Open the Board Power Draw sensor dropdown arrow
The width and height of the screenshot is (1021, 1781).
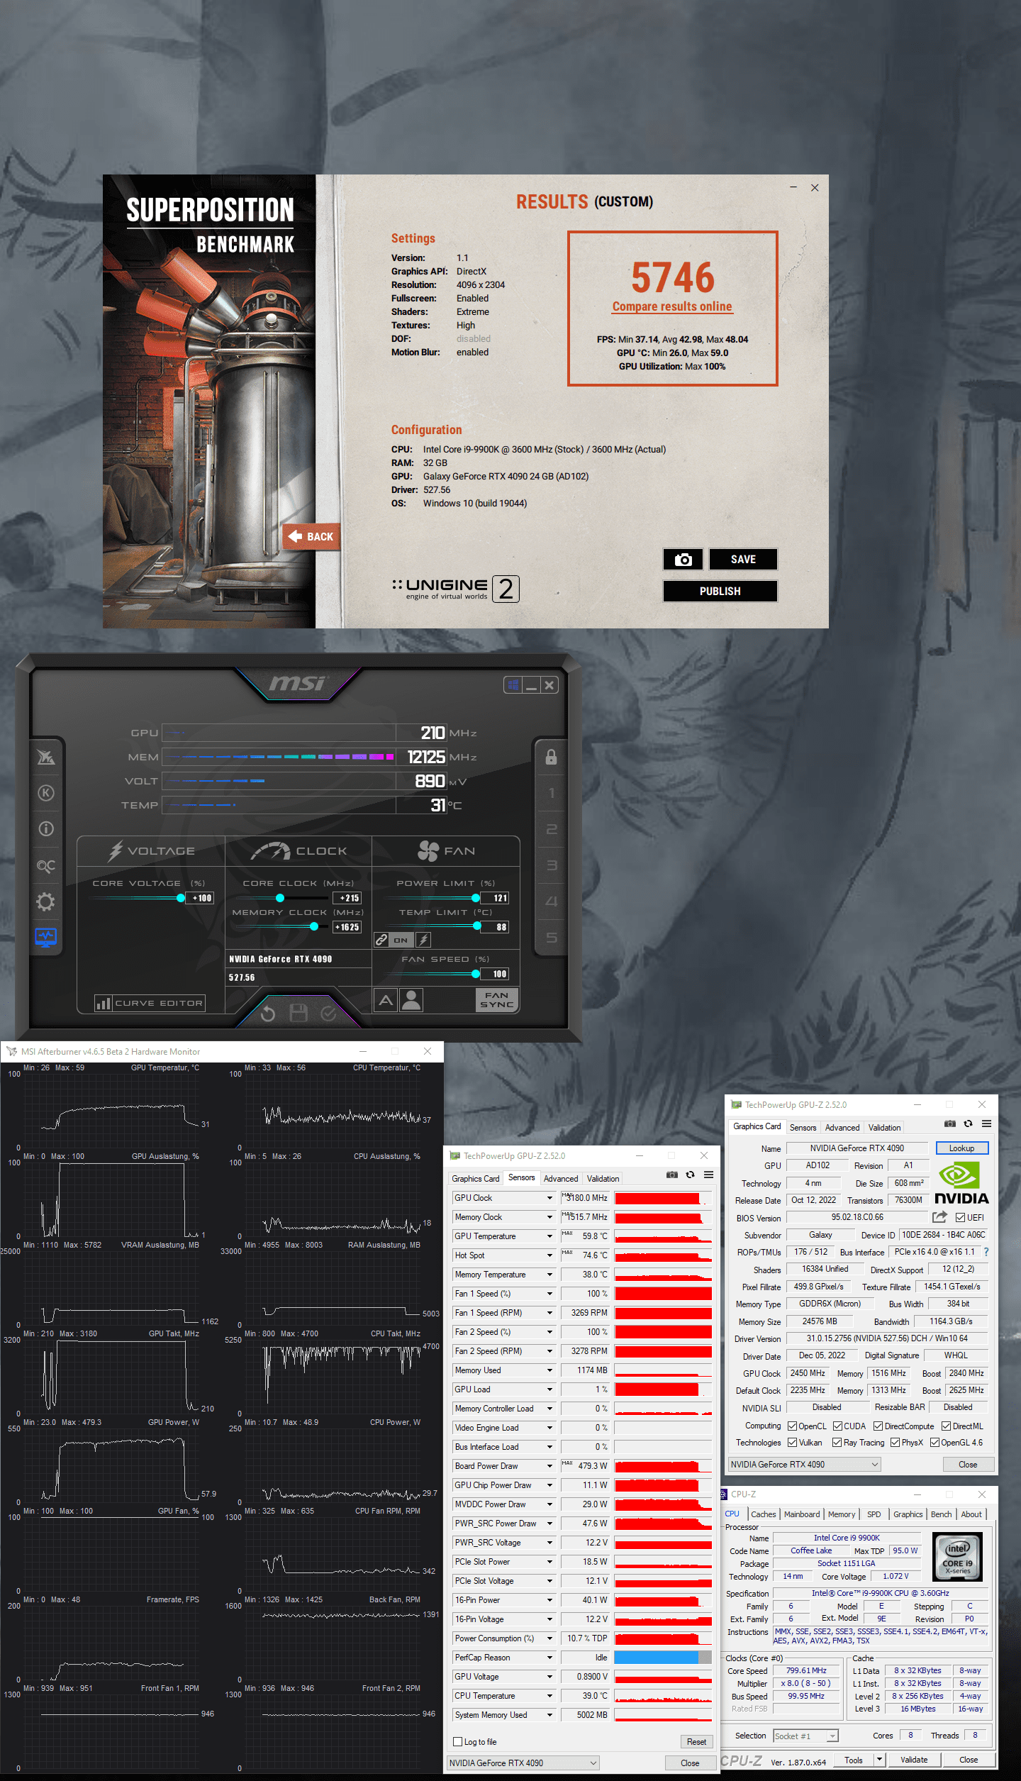(549, 1466)
